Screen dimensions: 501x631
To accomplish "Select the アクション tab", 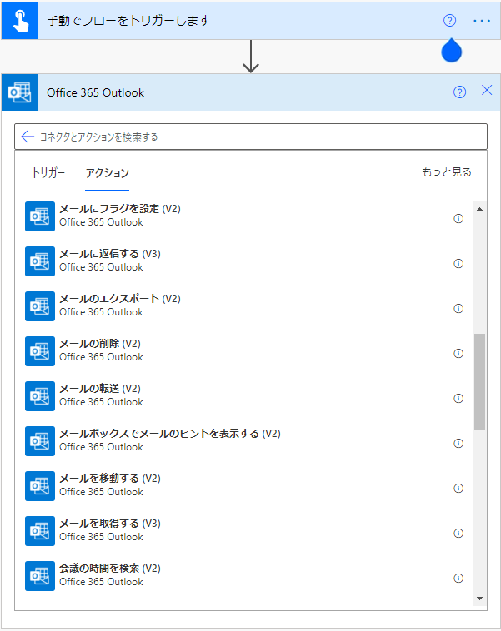I will click(108, 173).
